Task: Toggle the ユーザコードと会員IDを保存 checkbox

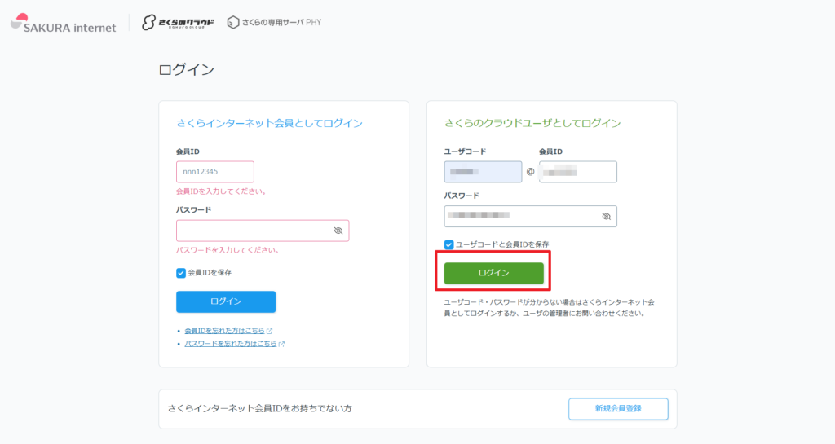Action: coord(449,244)
